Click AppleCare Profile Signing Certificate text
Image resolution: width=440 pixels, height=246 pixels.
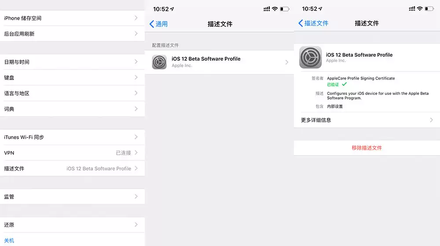pyautogui.click(x=361, y=78)
